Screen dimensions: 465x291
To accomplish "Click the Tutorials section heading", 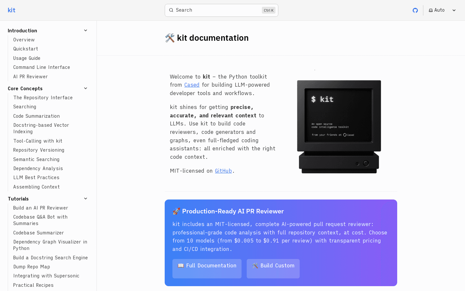I will pyautogui.click(x=18, y=199).
